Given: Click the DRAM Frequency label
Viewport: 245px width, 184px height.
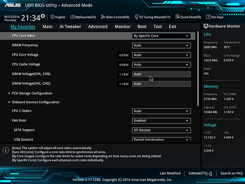Looking at the screenshot, I should [25, 45].
